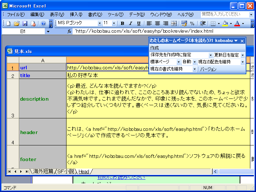This screenshot has height=192, width=256.
Task: Apply Percent style
Action: (x=192, y=23)
